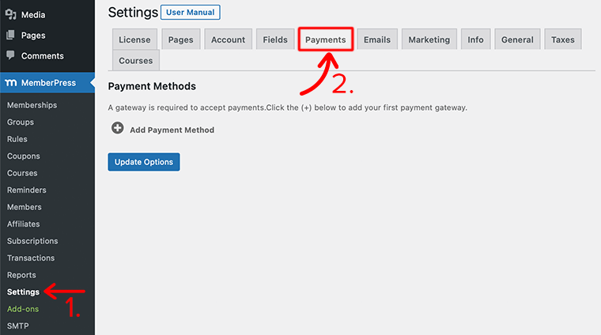Open the Taxes tab
This screenshot has height=335, width=601.
563,40
